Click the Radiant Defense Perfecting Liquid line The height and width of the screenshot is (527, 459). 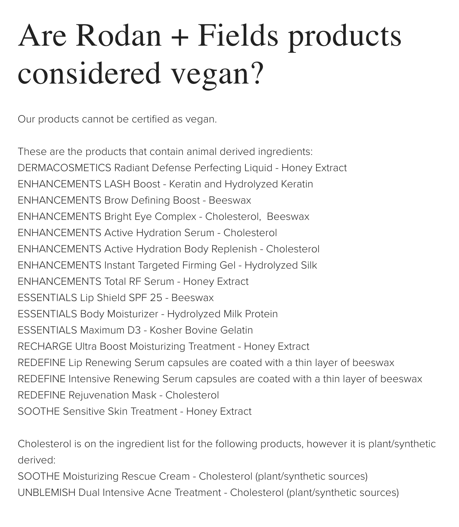coord(182,168)
